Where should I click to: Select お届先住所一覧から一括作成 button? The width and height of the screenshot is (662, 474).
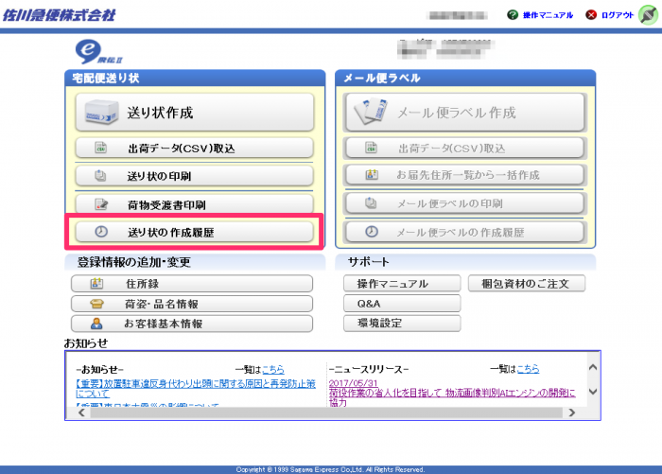tap(465, 175)
